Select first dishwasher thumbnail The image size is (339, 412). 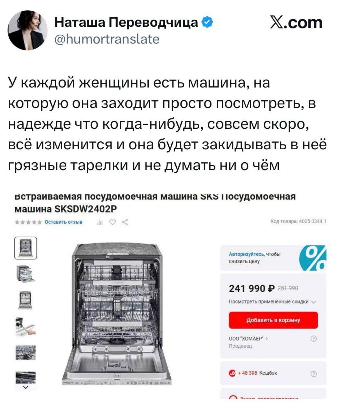(25, 248)
